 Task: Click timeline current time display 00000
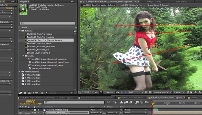point(31,101)
